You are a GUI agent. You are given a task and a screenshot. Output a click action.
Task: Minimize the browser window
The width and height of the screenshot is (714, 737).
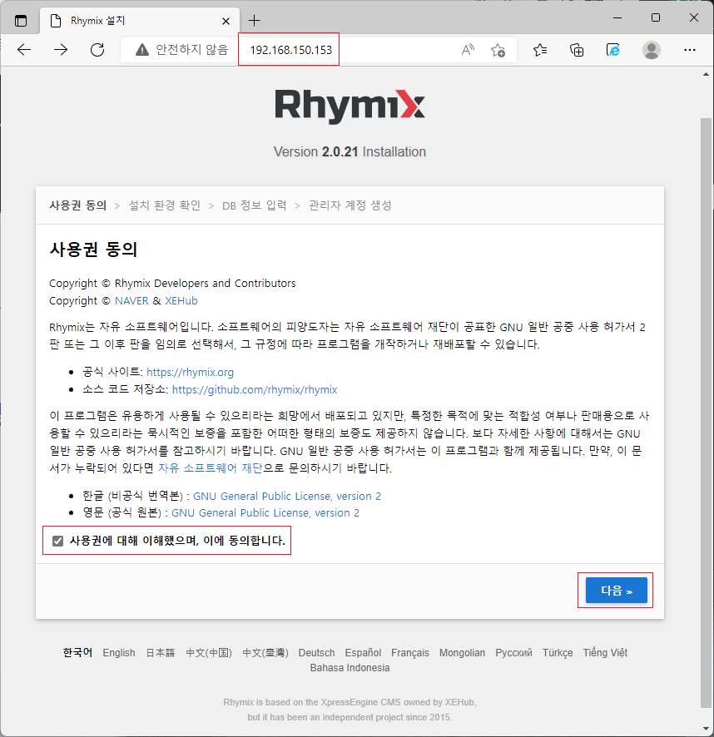pyautogui.click(x=617, y=17)
